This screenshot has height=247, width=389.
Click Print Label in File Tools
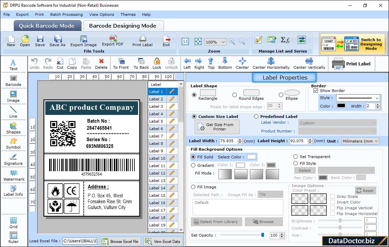tap(142, 41)
